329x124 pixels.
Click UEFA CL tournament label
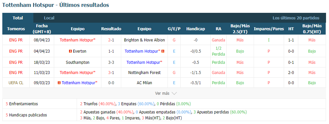[x=16, y=83]
